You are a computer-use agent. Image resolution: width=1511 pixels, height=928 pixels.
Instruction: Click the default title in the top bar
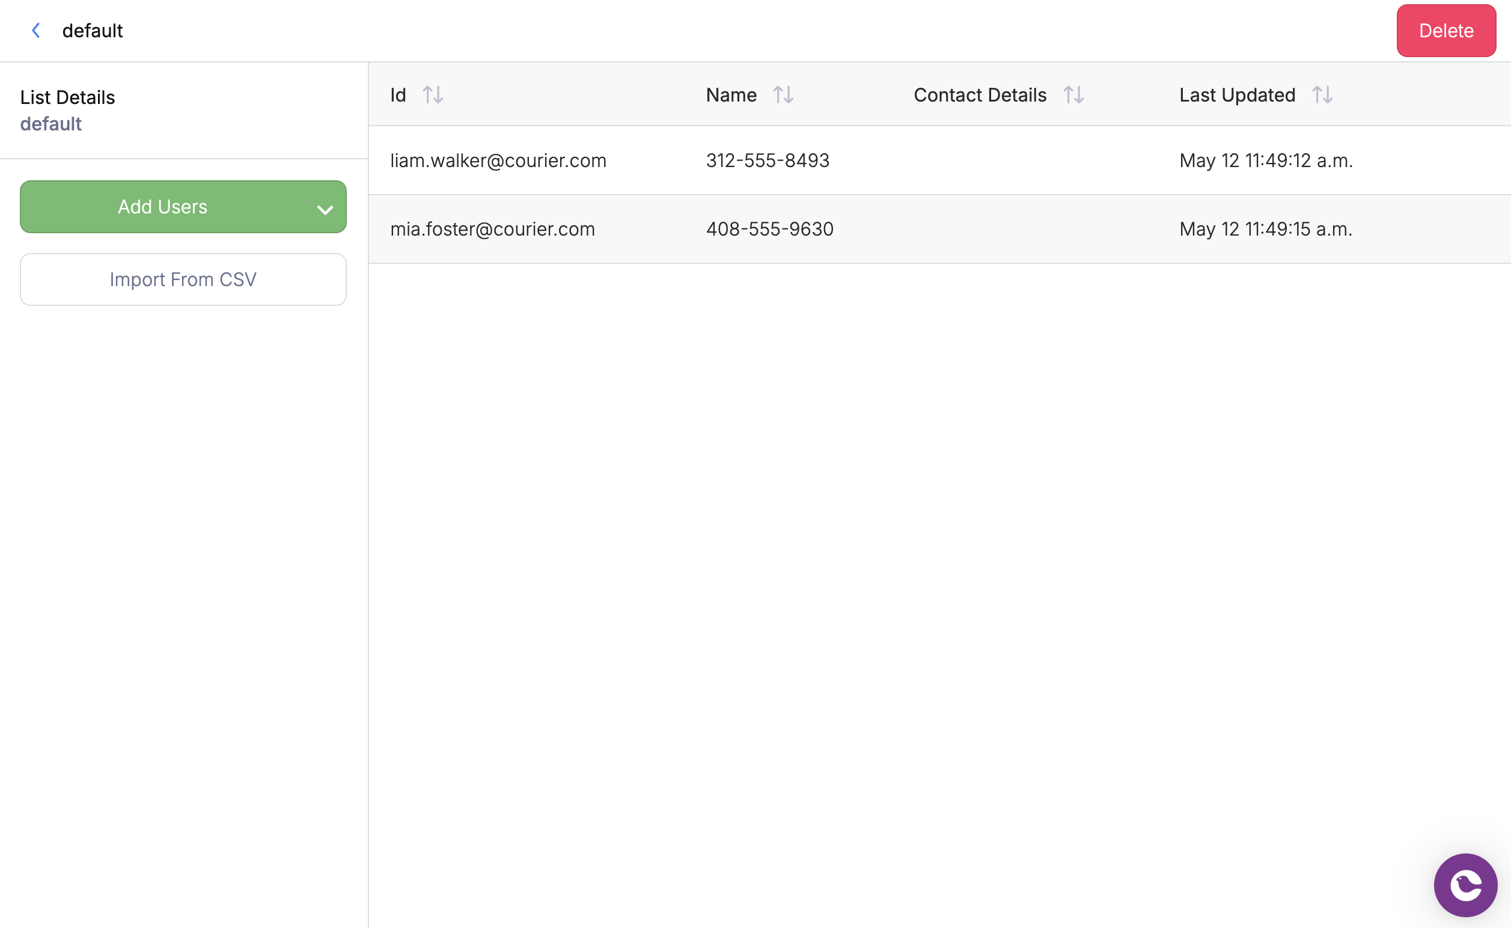point(93,30)
